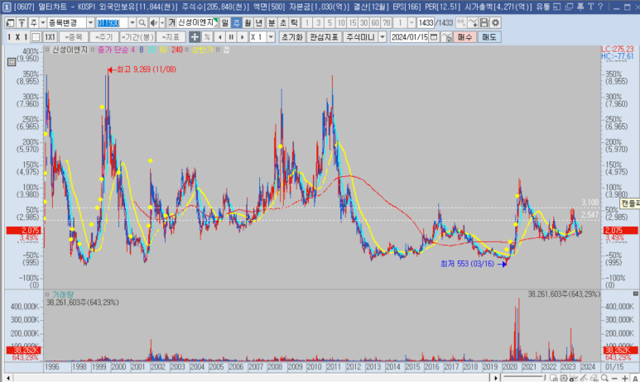Open the stock code 011930 dropdown arrow
The height and width of the screenshot is (382, 640).
point(132,23)
